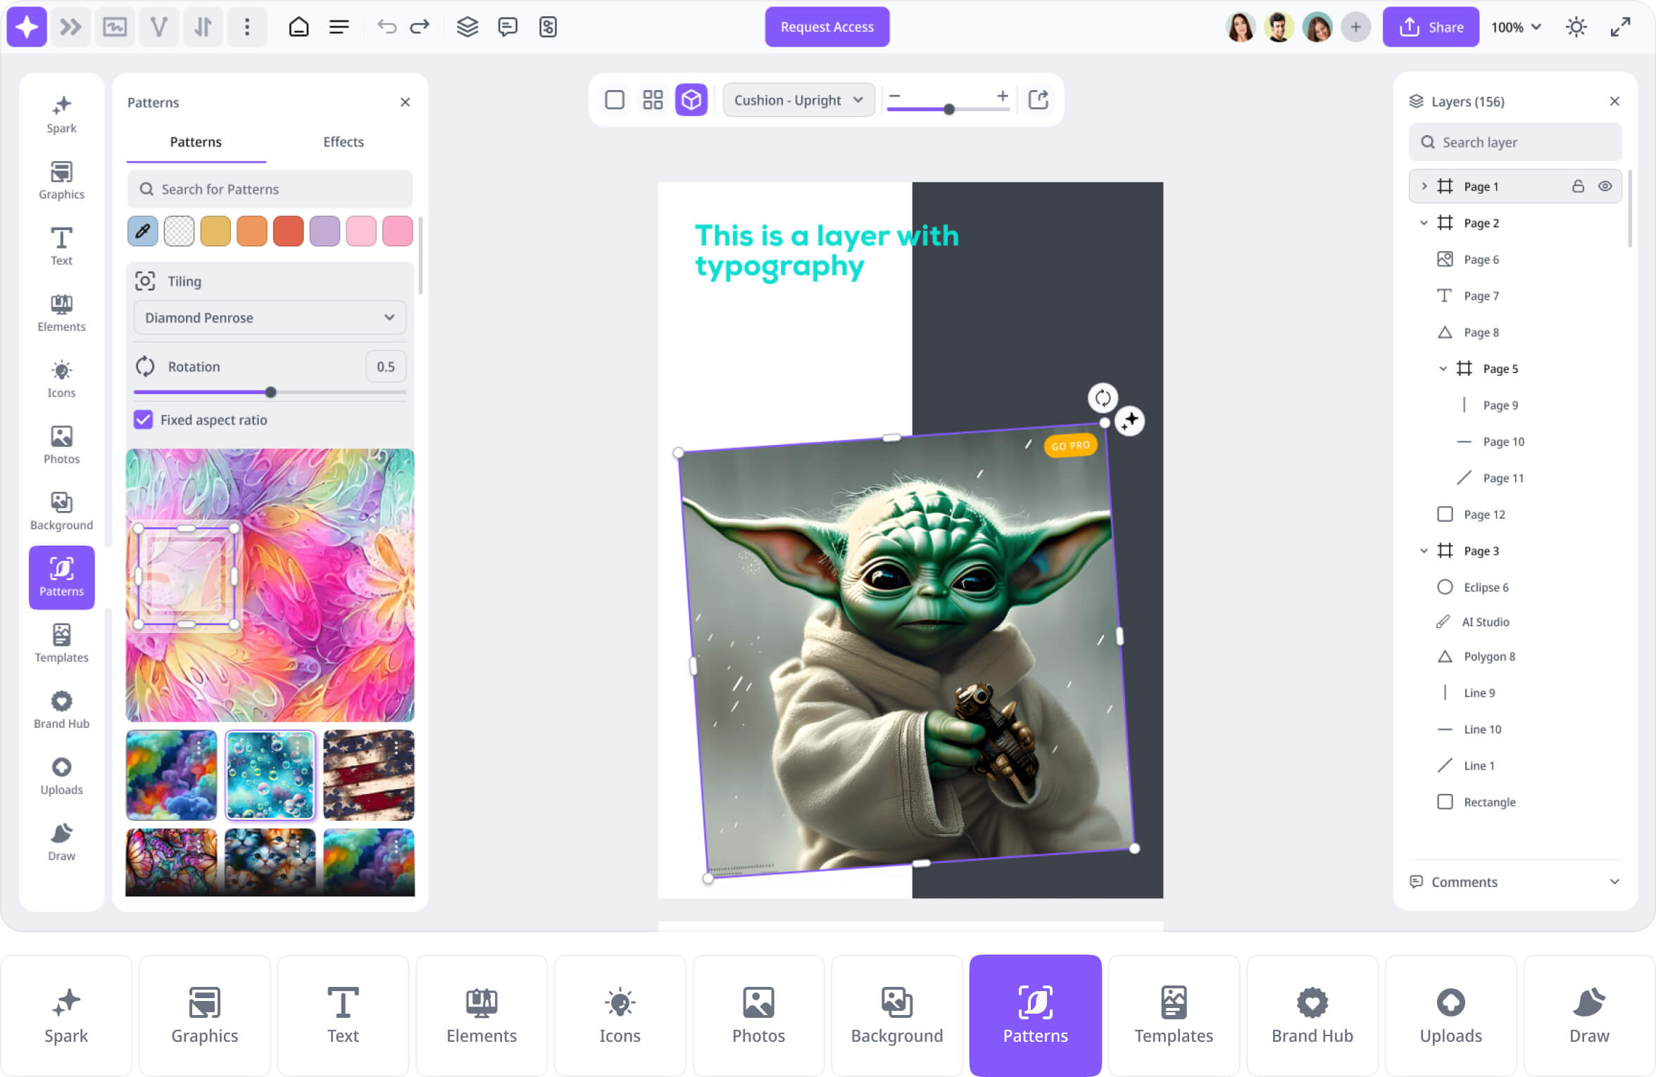
Task: Open Brand Hub in the left sidebar
Action: (x=61, y=710)
